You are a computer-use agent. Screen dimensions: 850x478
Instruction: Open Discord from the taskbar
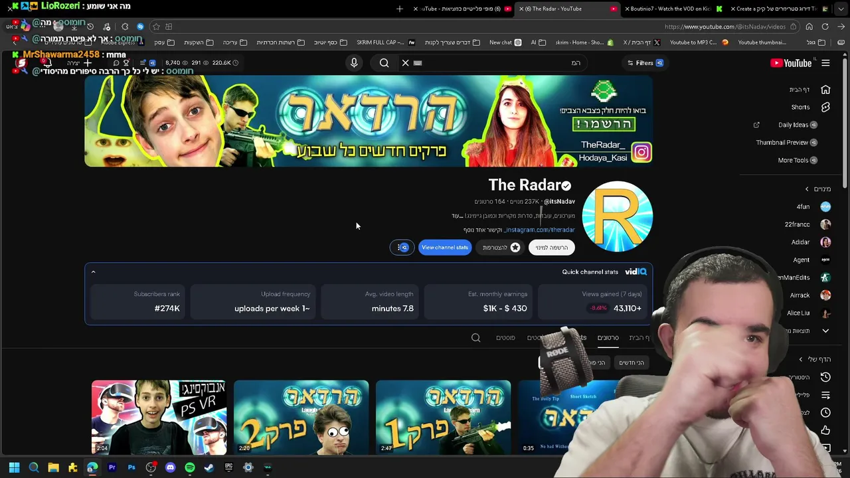[x=170, y=467]
